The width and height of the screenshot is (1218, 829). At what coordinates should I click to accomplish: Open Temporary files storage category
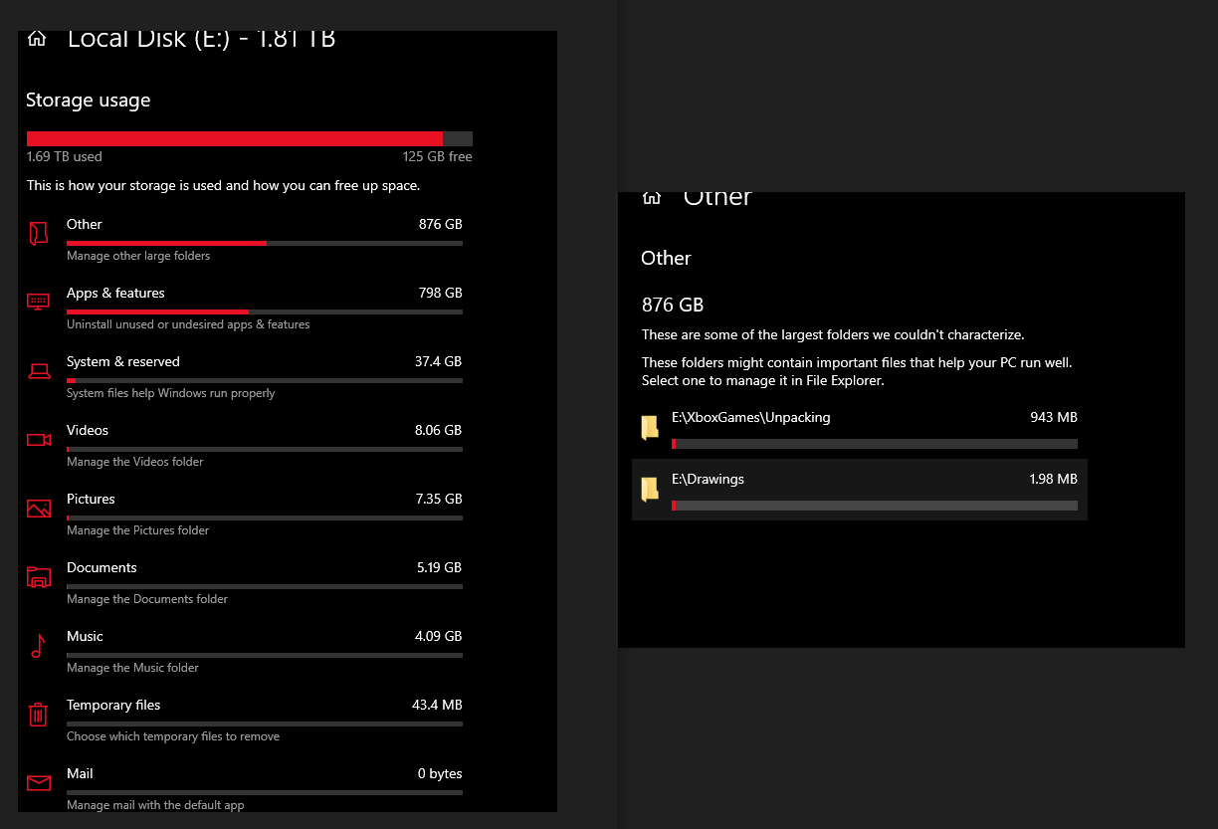tap(245, 720)
